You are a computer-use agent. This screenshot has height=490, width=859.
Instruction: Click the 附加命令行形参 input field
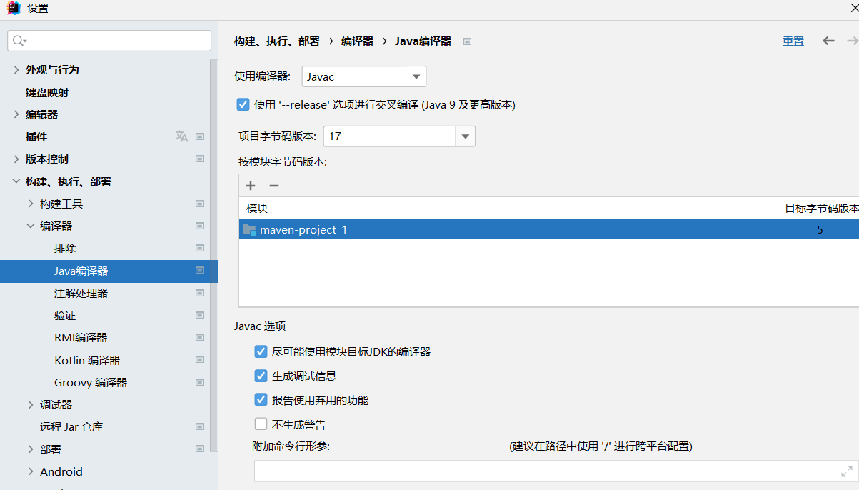[543, 471]
